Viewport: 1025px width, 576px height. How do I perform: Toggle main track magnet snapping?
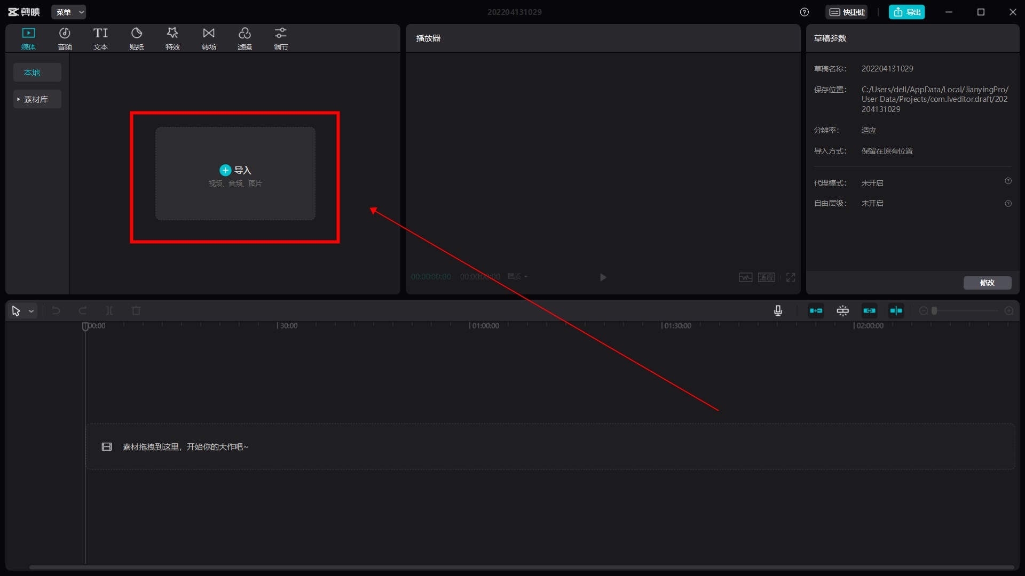pyautogui.click(x=816, y=311)
